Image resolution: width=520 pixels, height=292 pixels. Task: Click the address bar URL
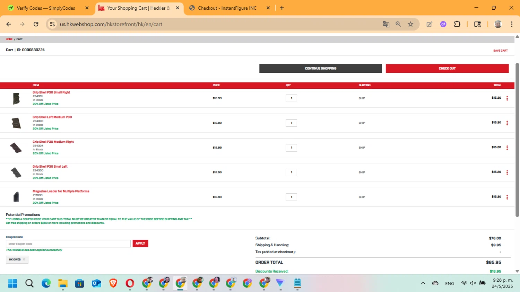coord(111,24)
